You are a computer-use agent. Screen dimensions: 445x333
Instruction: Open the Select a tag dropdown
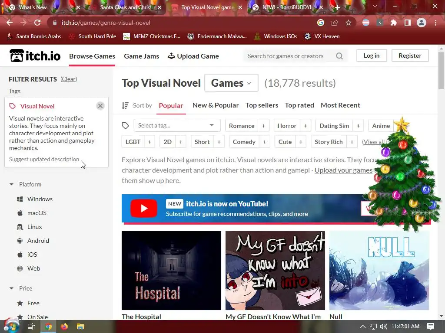point(177,125)
